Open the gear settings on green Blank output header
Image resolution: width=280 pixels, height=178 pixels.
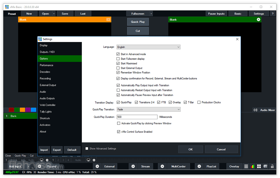(258, 19)
